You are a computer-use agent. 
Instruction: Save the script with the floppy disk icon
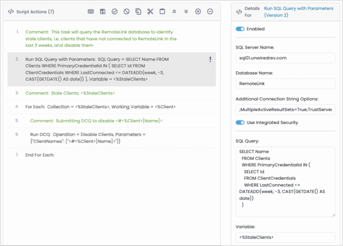click(103, 12)
